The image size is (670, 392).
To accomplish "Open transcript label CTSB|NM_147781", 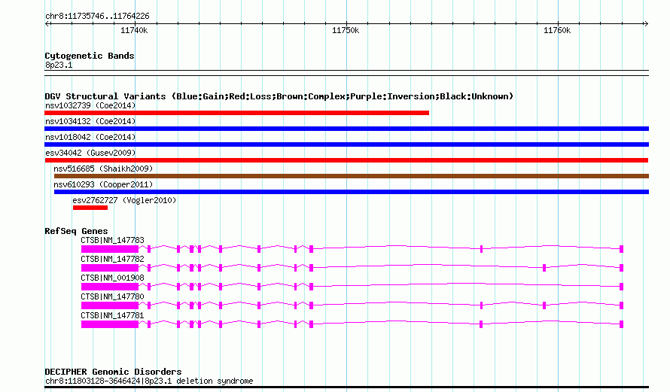I will (x=112, y=315).
